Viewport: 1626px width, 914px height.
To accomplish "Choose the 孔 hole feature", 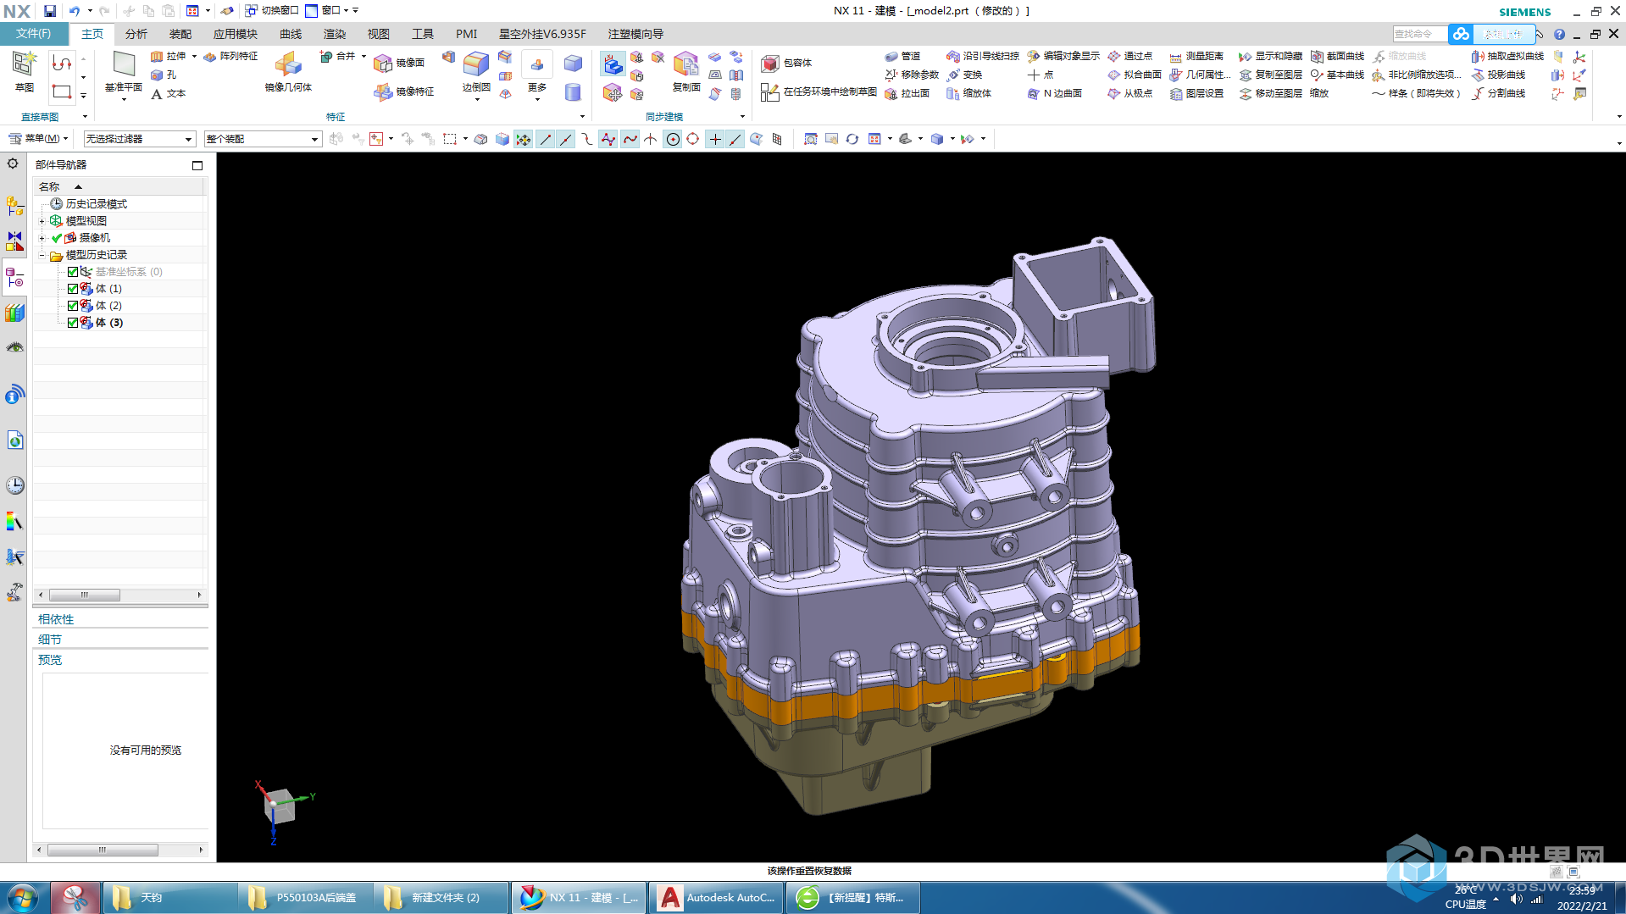I will tap(164, 75).
